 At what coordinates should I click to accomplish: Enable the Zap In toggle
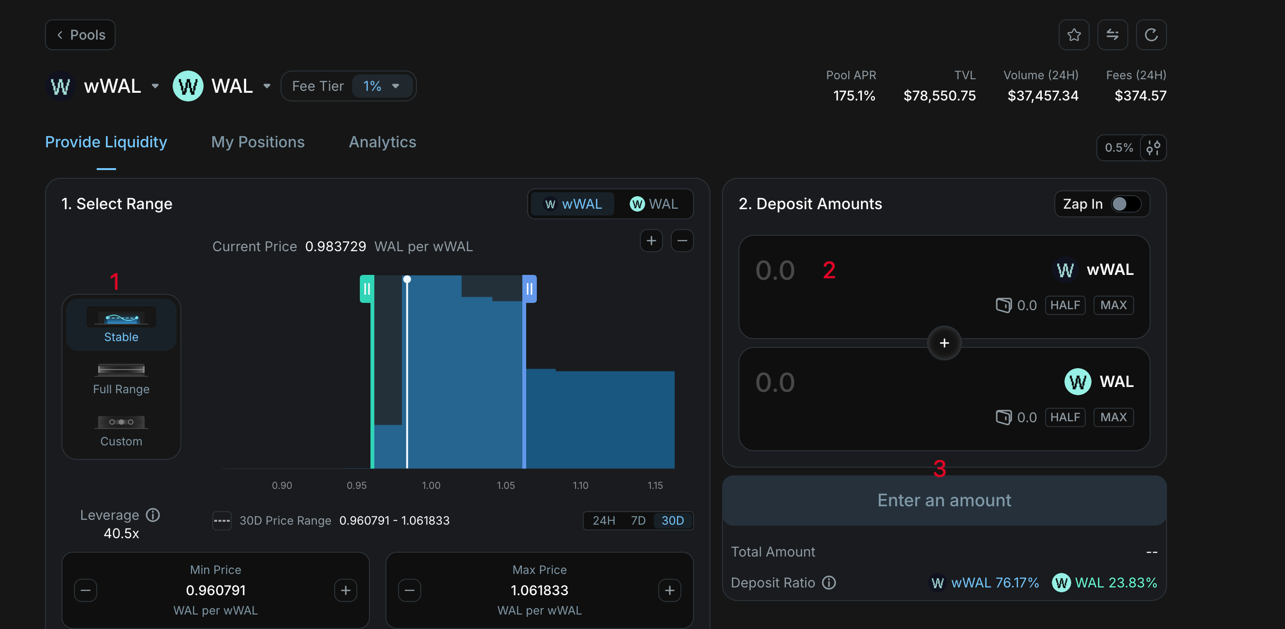pos(1126,204)
